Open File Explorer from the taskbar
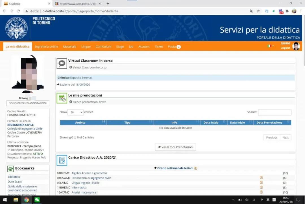This screenshot has height=204, width=305. [16, 200]
